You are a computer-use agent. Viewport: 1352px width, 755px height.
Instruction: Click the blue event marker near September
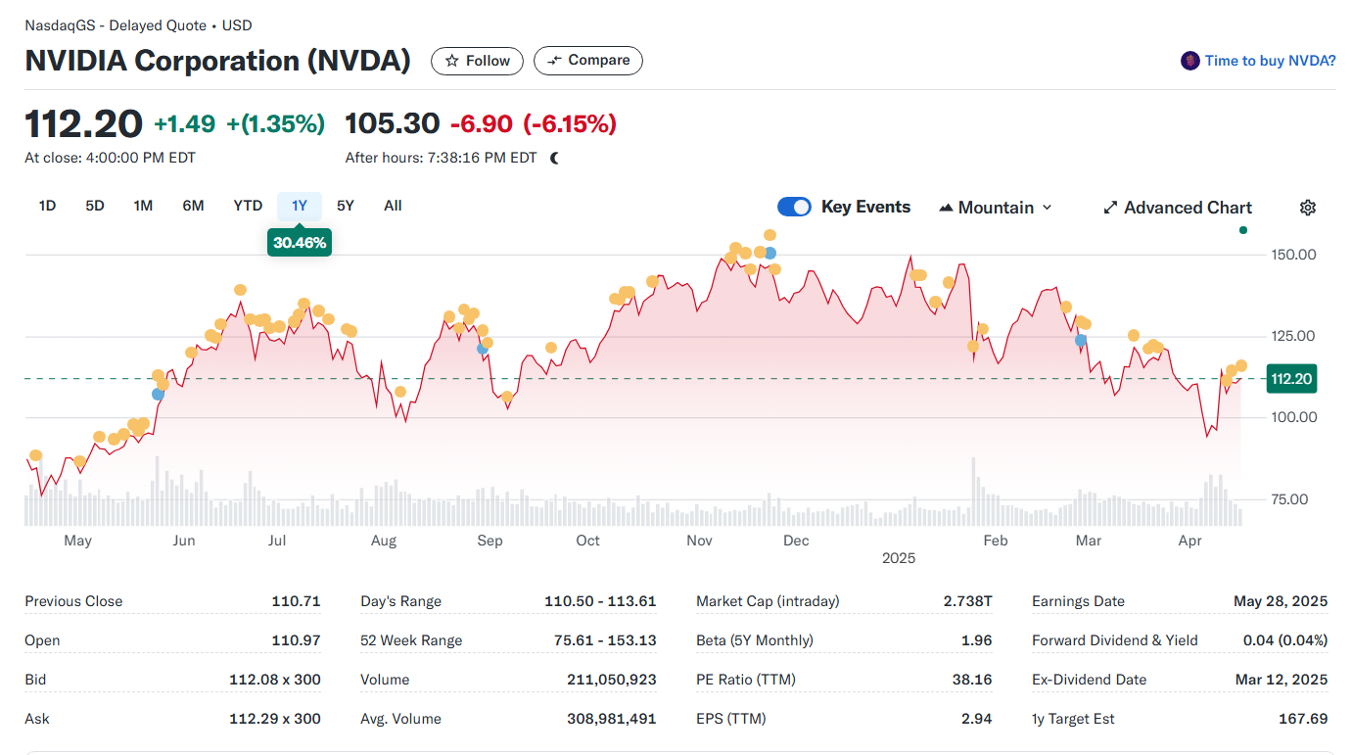[x=482, y=349]
